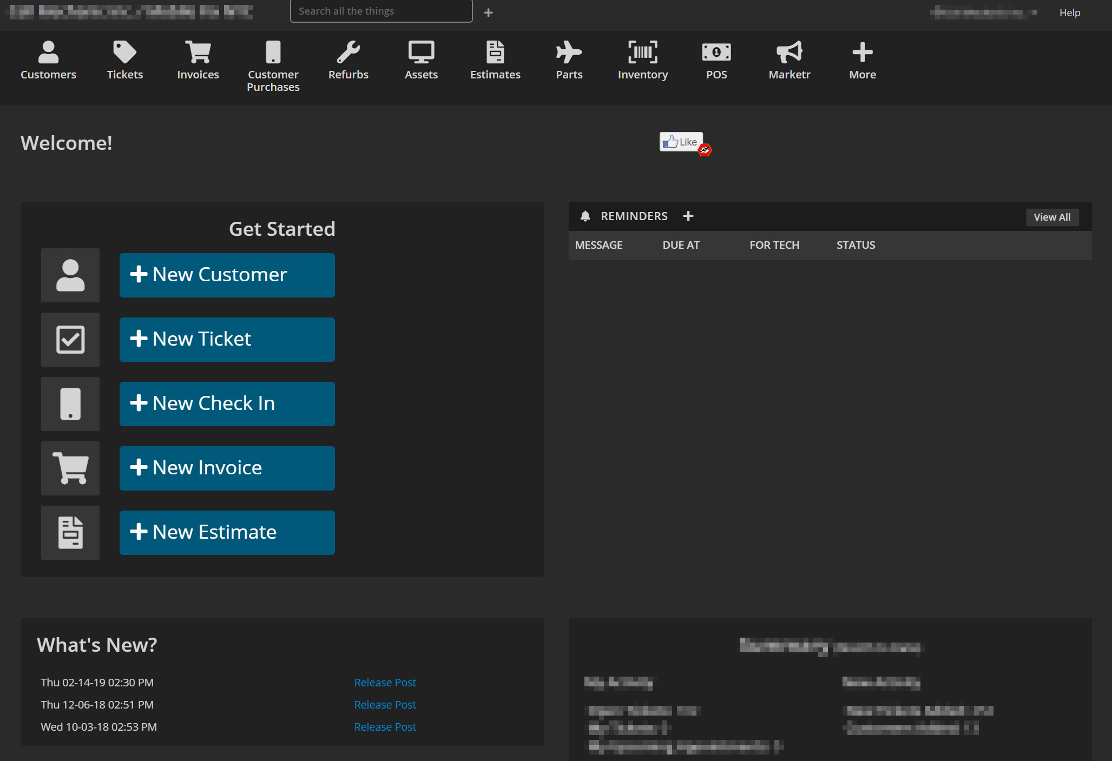The height and width of the screenshot is (761, 1112).
Task: Click 'Thu 12-06-18 02:51 PM' entry
Action: 97,705
